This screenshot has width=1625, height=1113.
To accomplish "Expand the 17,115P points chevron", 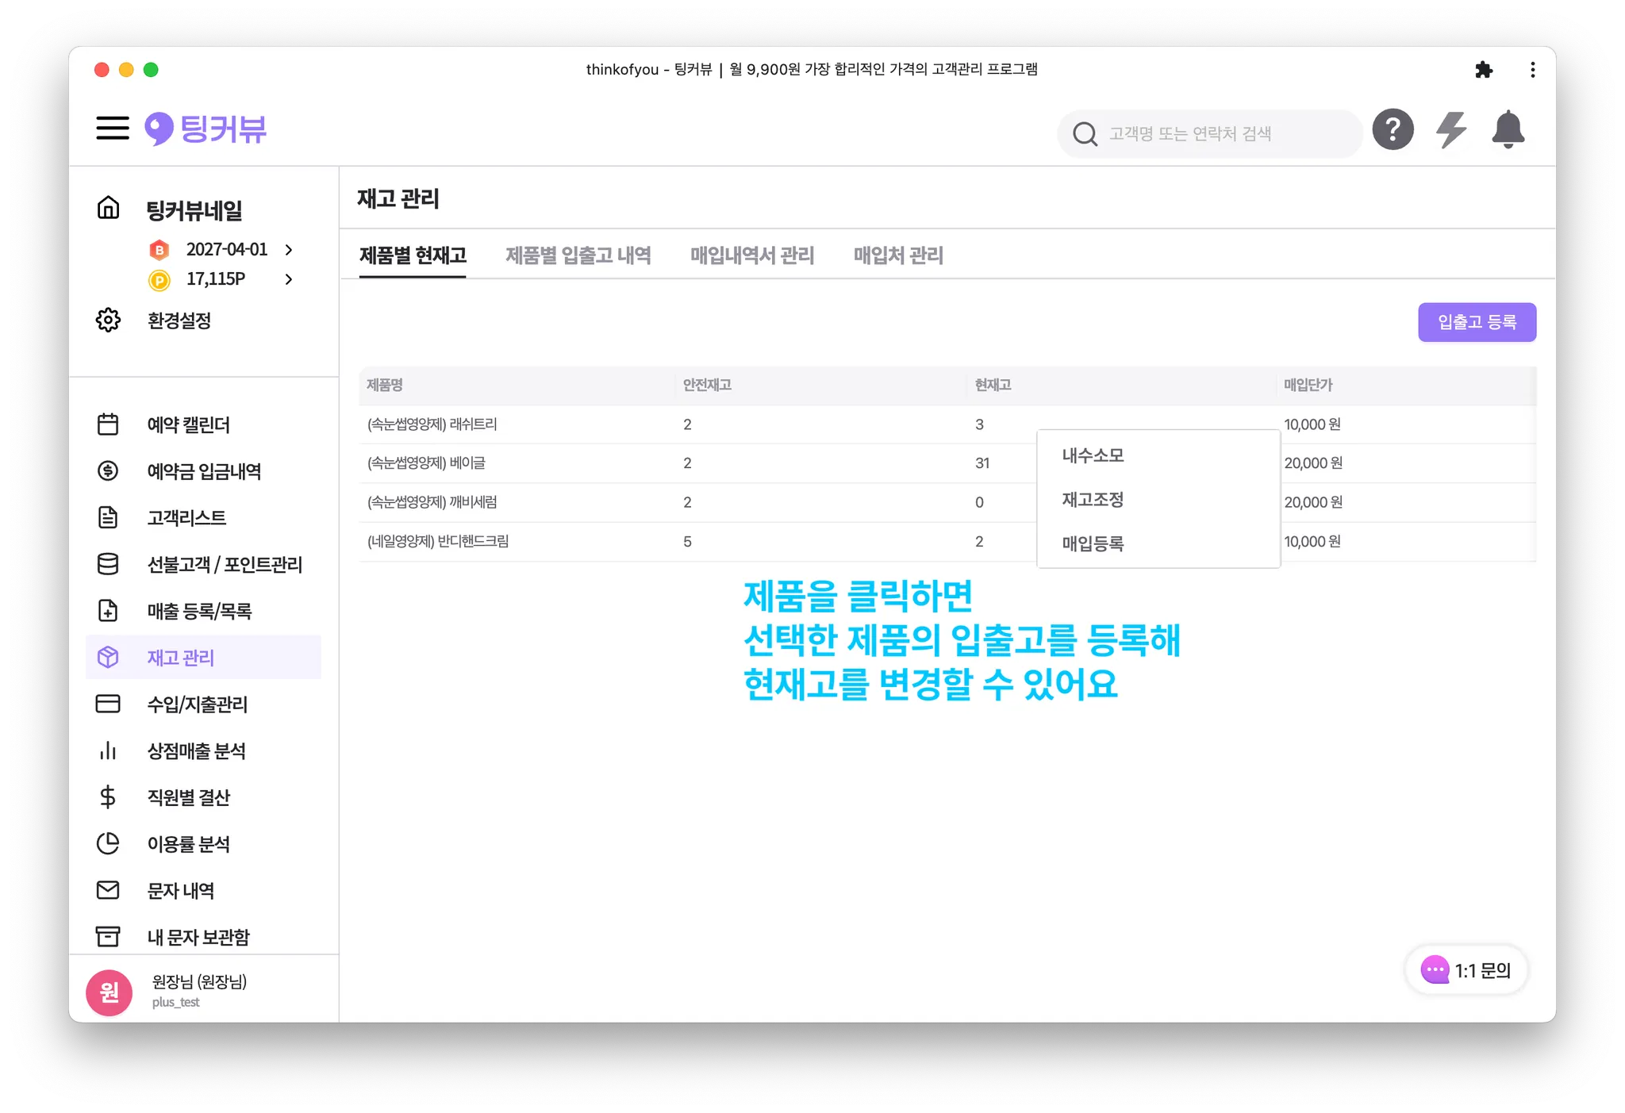I will pyautogui.click(x=289, y=279).
